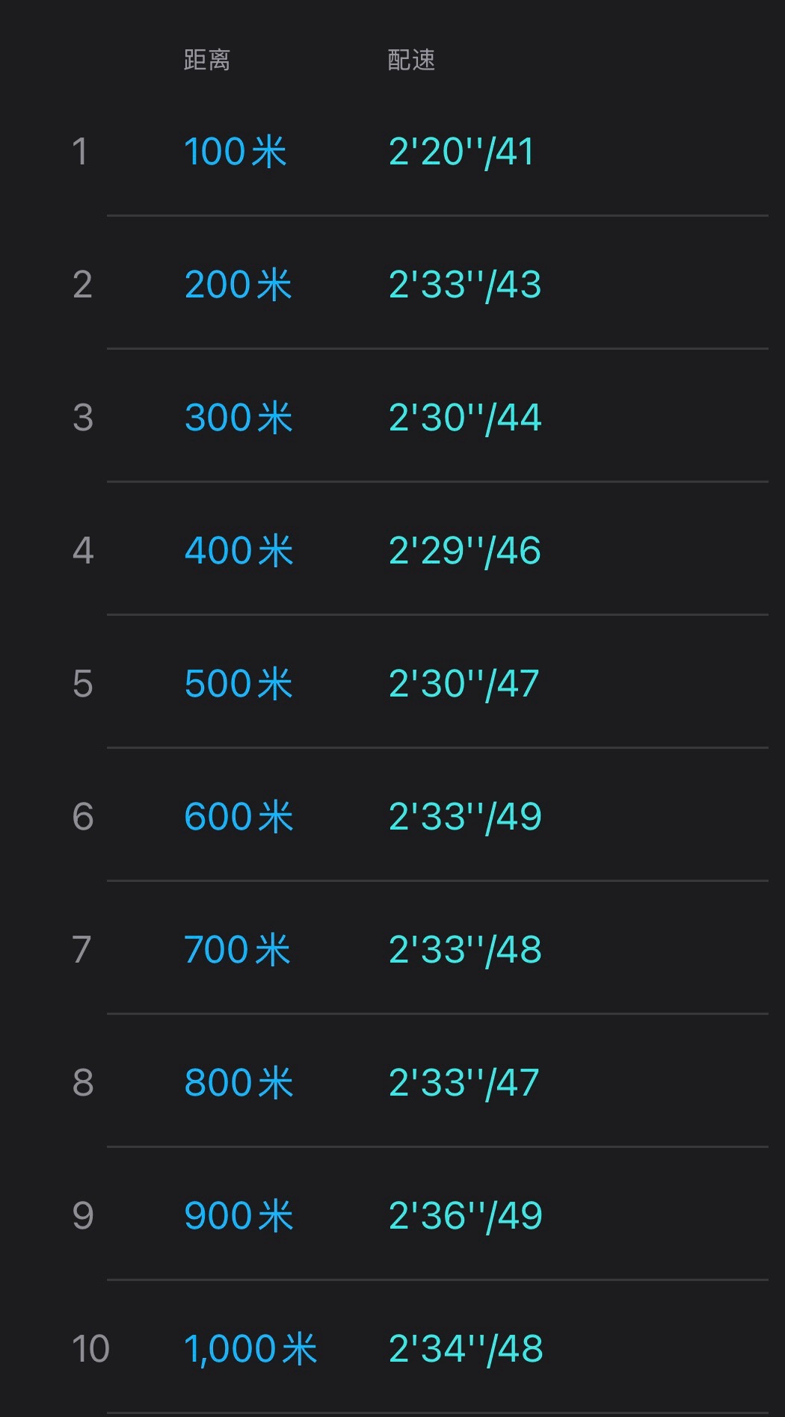The width and height of the screenshot is (785, 1417).
Task: Select the 配速 column header
Action: (x=411, y=60)
